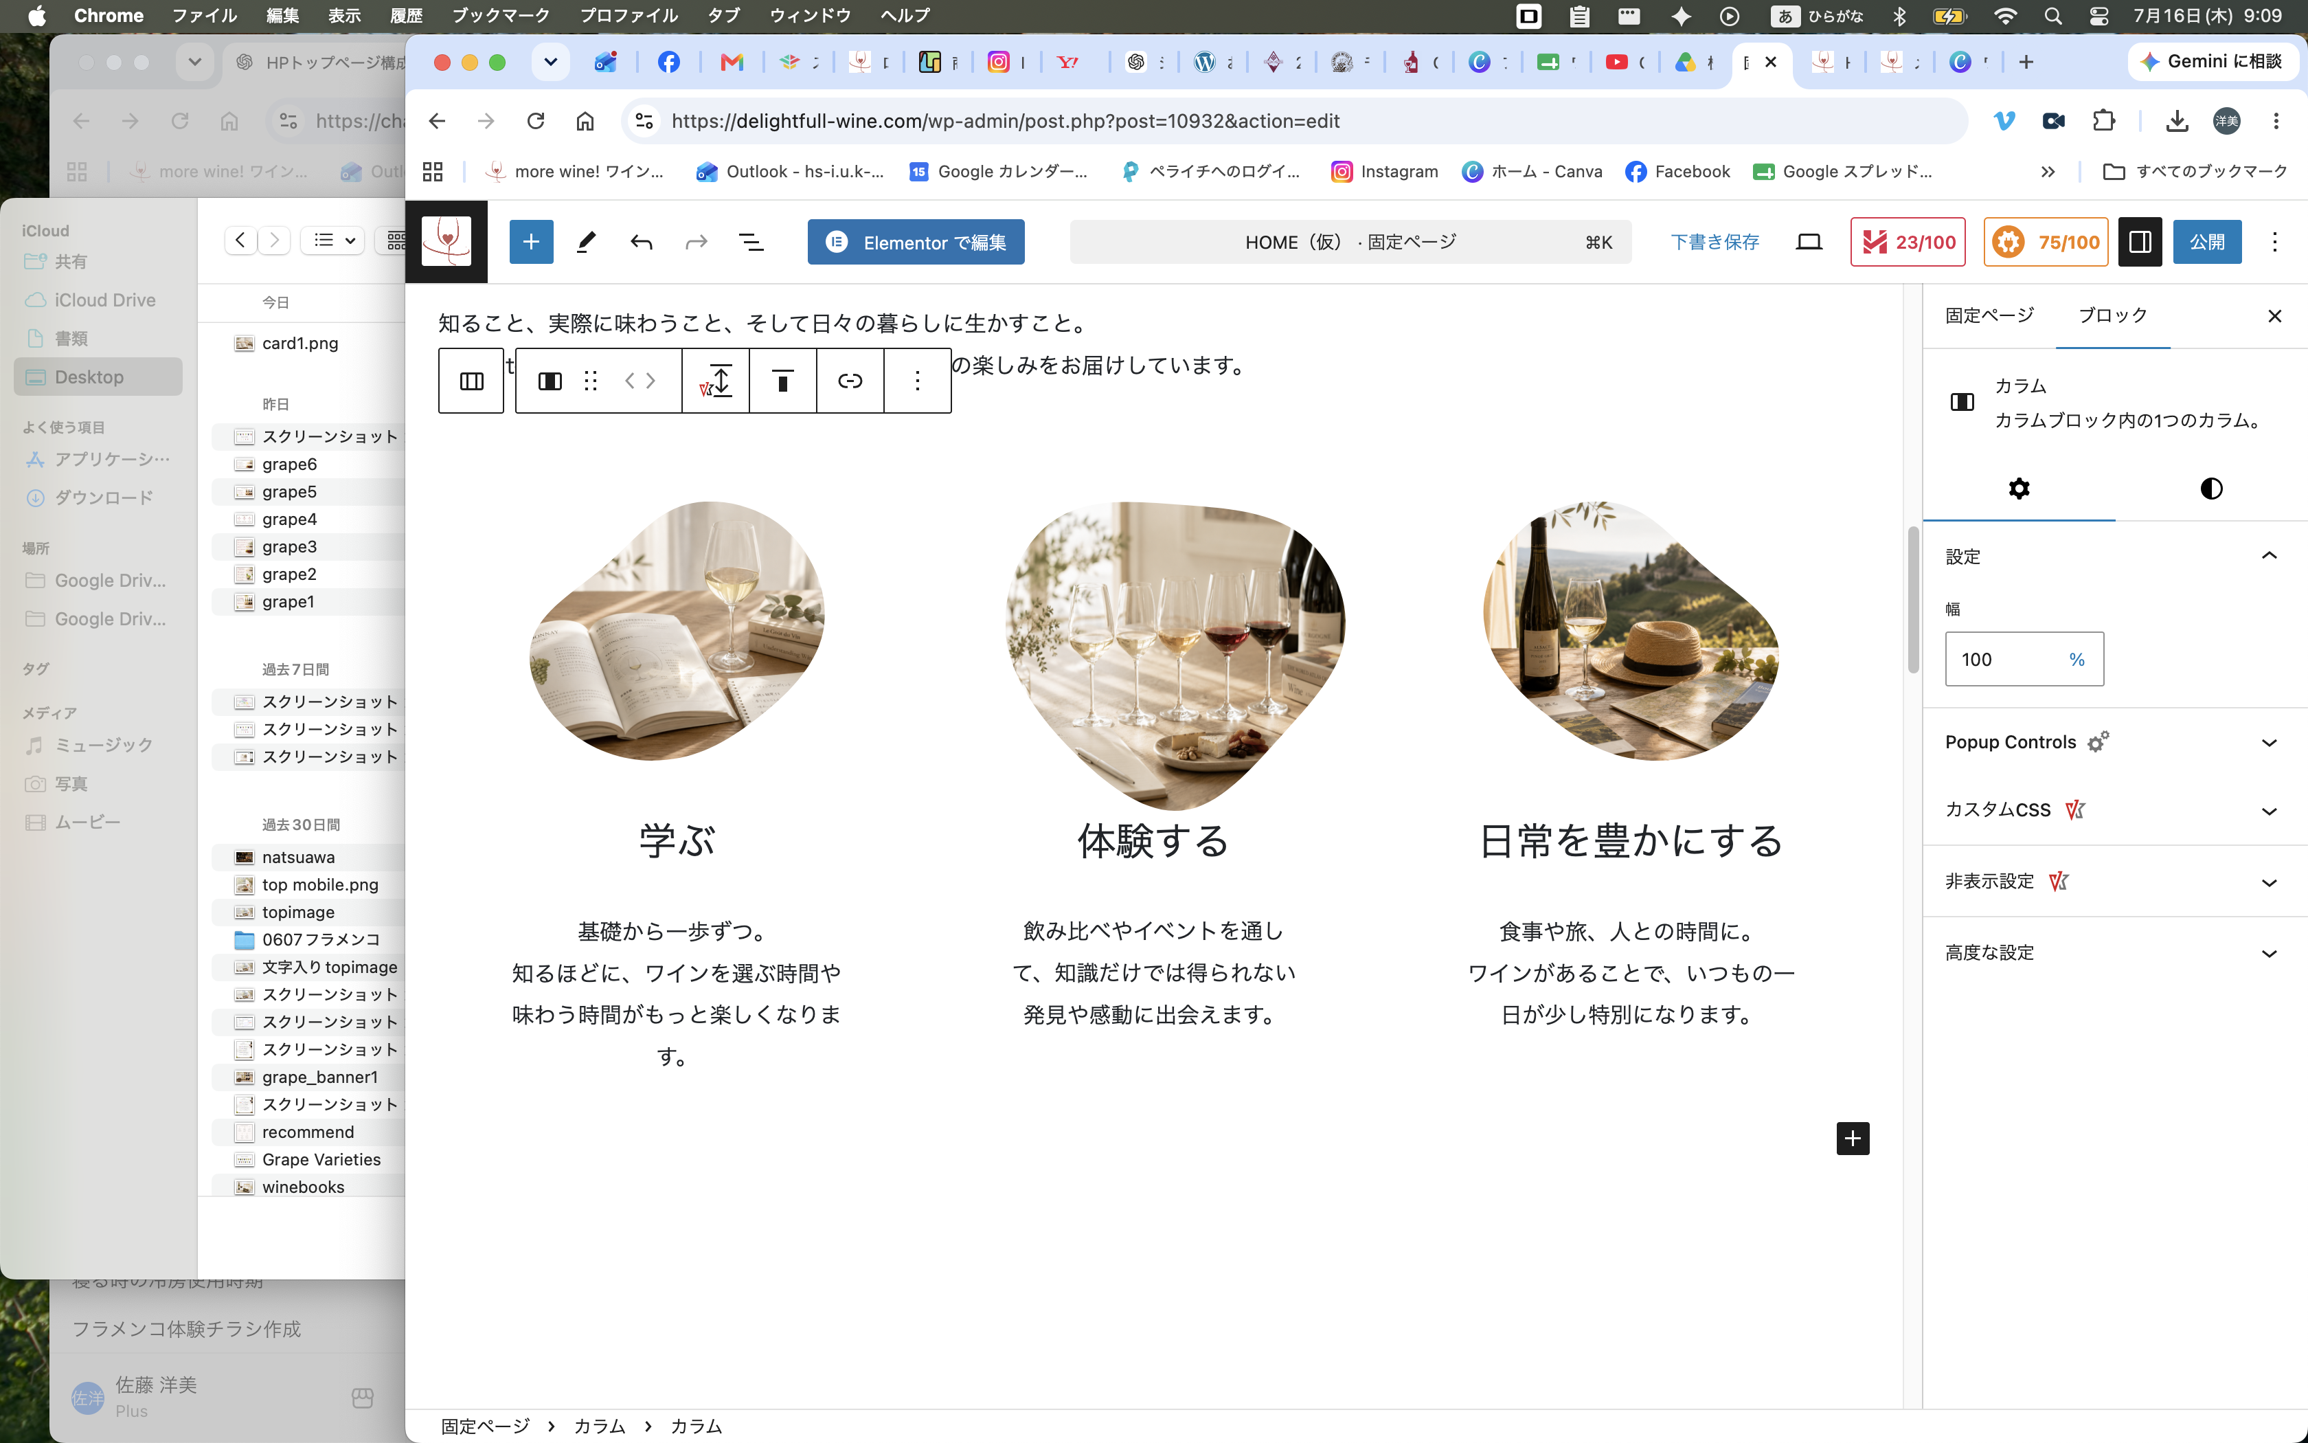The image size is (2308, 1443).
Task: Click the block inserter plus button
Action: (x=531, y=243)
